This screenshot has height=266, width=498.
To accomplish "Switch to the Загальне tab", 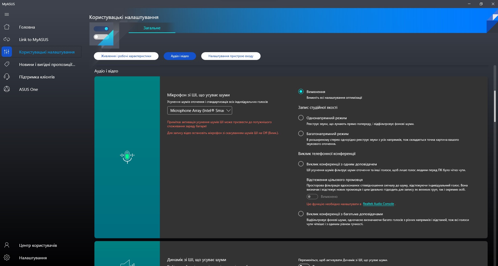I will [152, 28].
